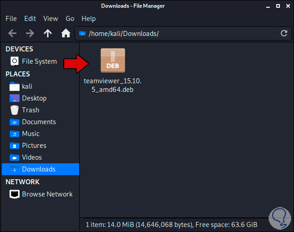
Task: Click the Music folder icon
Action: coord(15,134)
